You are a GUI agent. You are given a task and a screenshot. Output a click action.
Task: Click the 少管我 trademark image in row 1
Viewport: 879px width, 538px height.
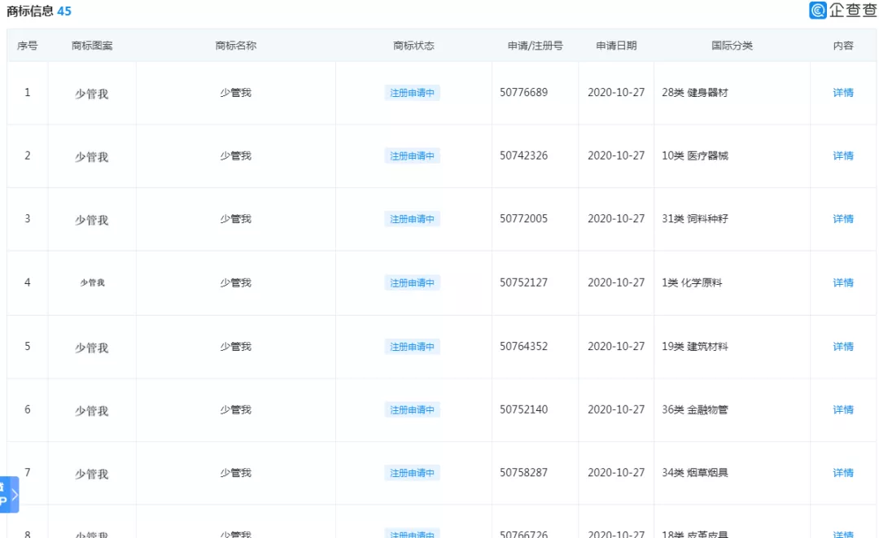click(x=92, y=92)
